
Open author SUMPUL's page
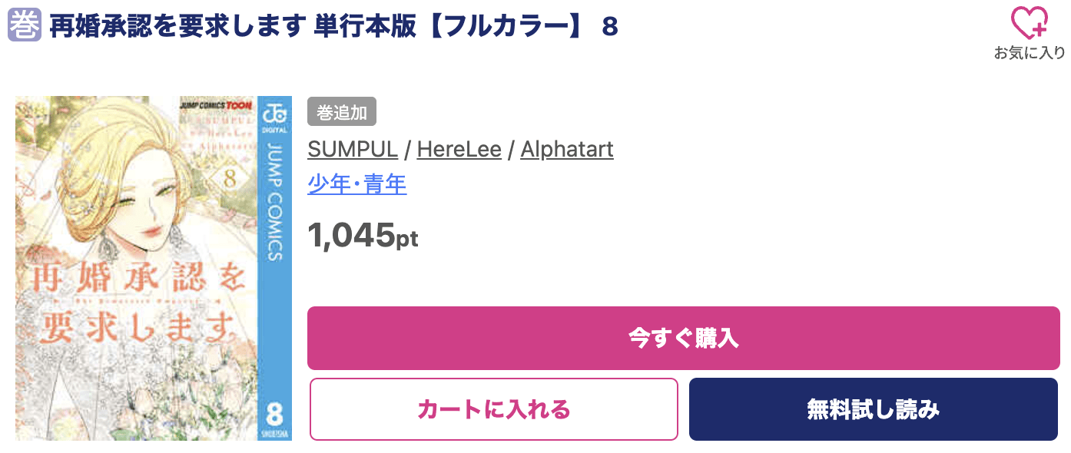coord(353,149)
